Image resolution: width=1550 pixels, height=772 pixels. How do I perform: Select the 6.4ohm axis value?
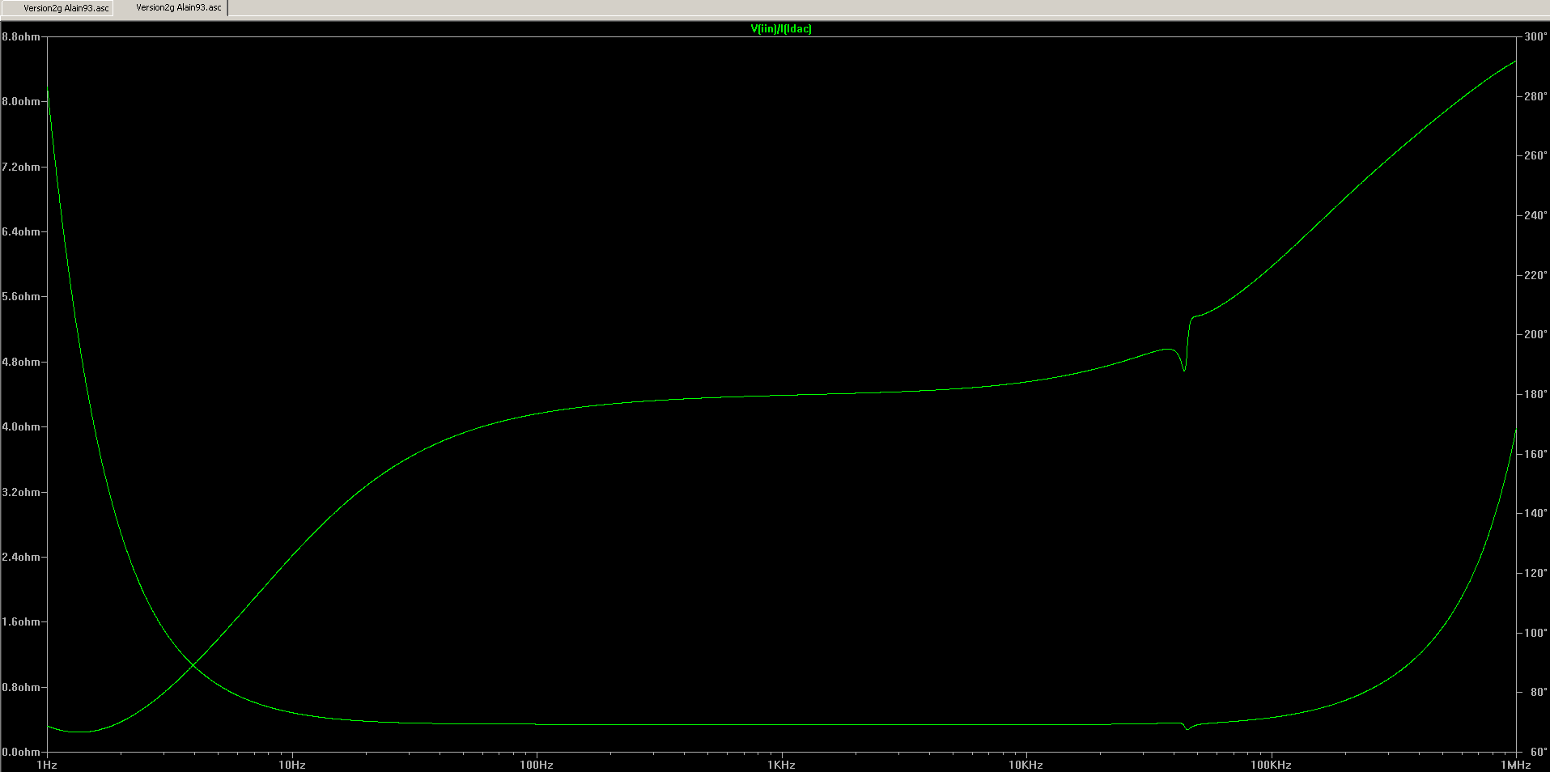pos(20,232)
